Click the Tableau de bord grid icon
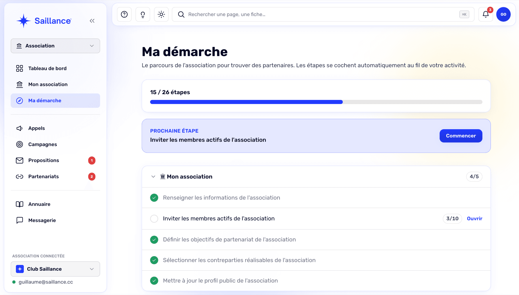 (x=20, y=68)
